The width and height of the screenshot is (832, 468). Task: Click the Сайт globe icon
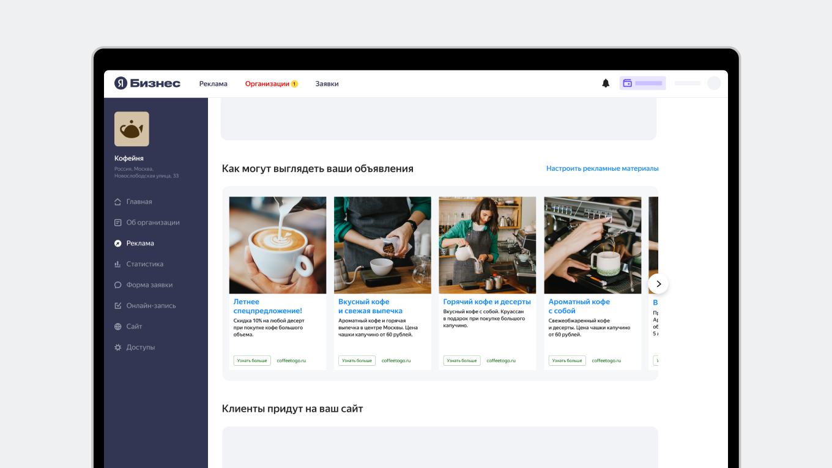click(x=118, y=327)
